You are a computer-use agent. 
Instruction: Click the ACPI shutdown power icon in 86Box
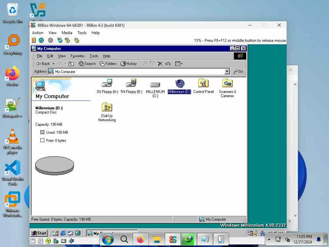pyautogui.click(x=50, y=40)
